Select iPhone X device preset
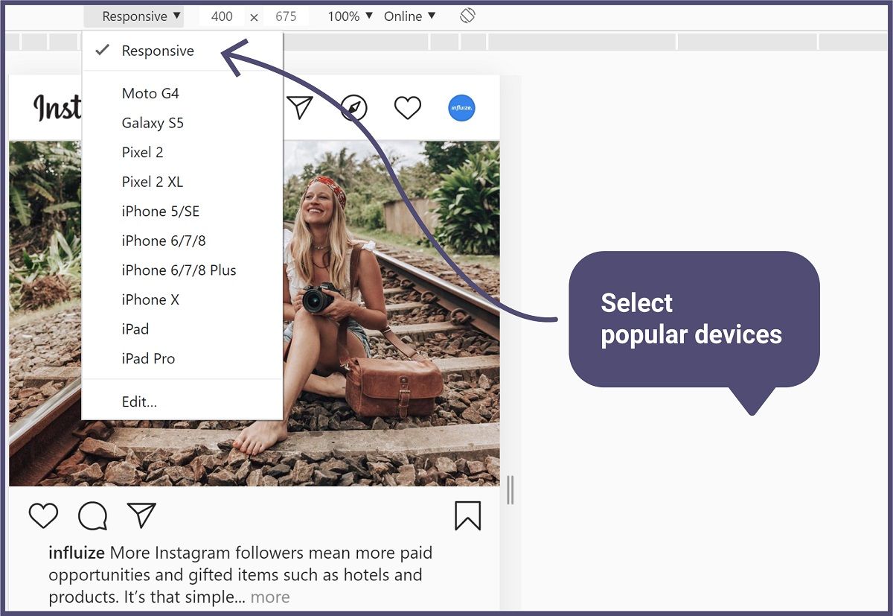The image size is (893, 616). 182,299
